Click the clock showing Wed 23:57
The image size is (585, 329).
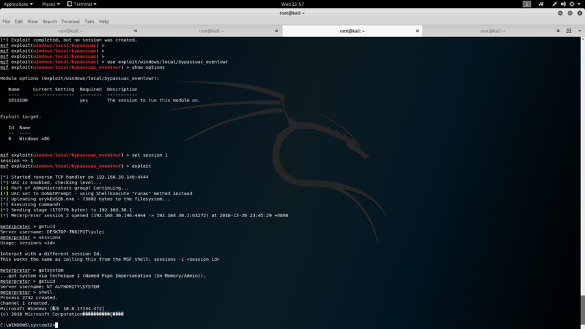(x=292, y=4)
